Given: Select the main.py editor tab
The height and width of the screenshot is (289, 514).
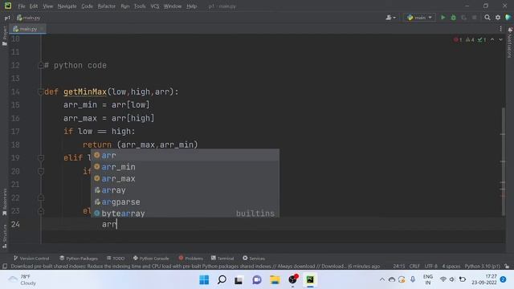Looking at the screenshot, I should tap(27, 29).
